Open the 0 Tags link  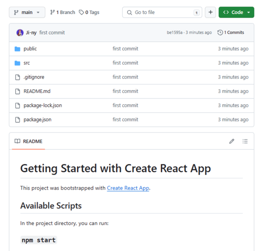click(89, 12)
